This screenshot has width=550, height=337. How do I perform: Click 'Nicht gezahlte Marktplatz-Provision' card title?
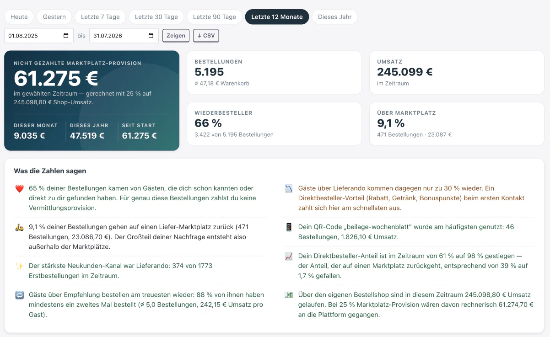click(x=77, y=63)
